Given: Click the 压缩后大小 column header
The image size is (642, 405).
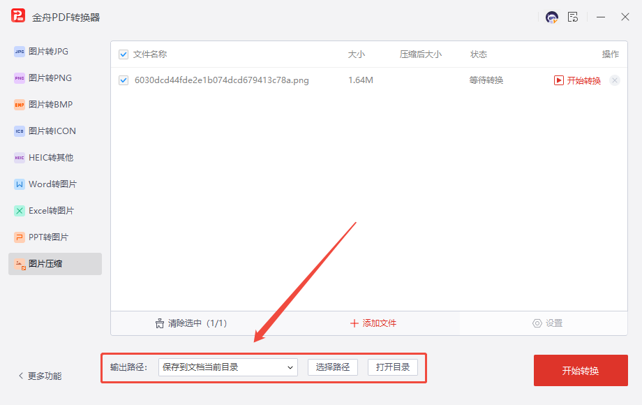Looking at the screenshot, I should point(421,54).
